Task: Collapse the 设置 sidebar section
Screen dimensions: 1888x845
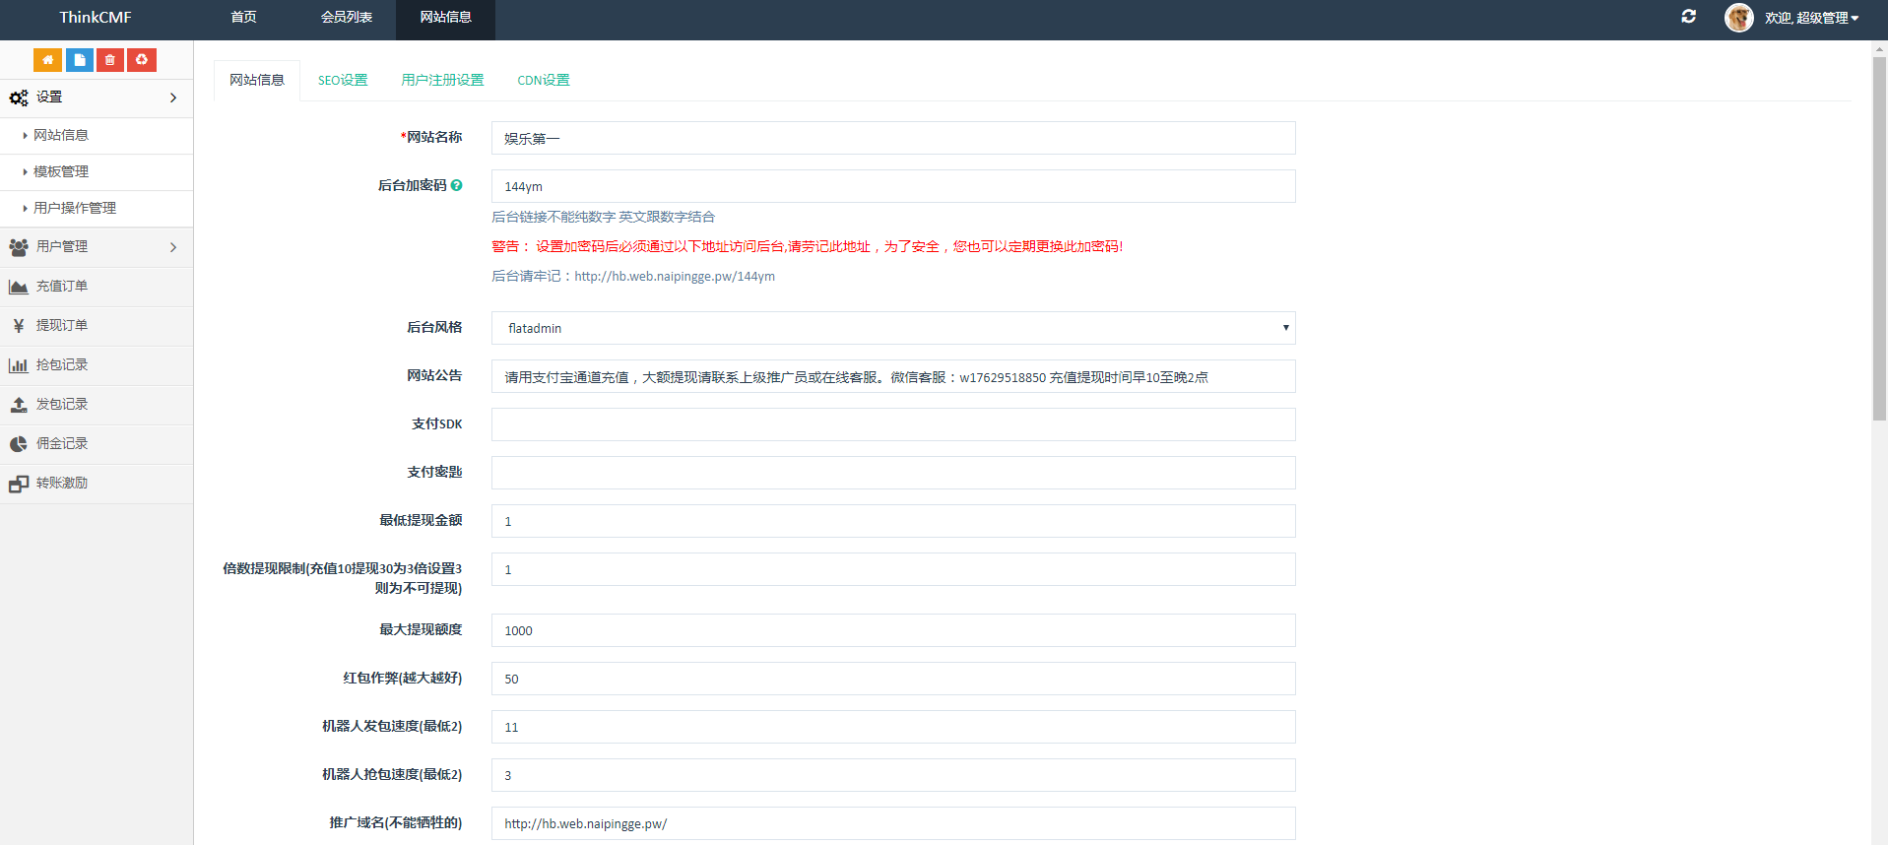Action: [x=96, y=97]
